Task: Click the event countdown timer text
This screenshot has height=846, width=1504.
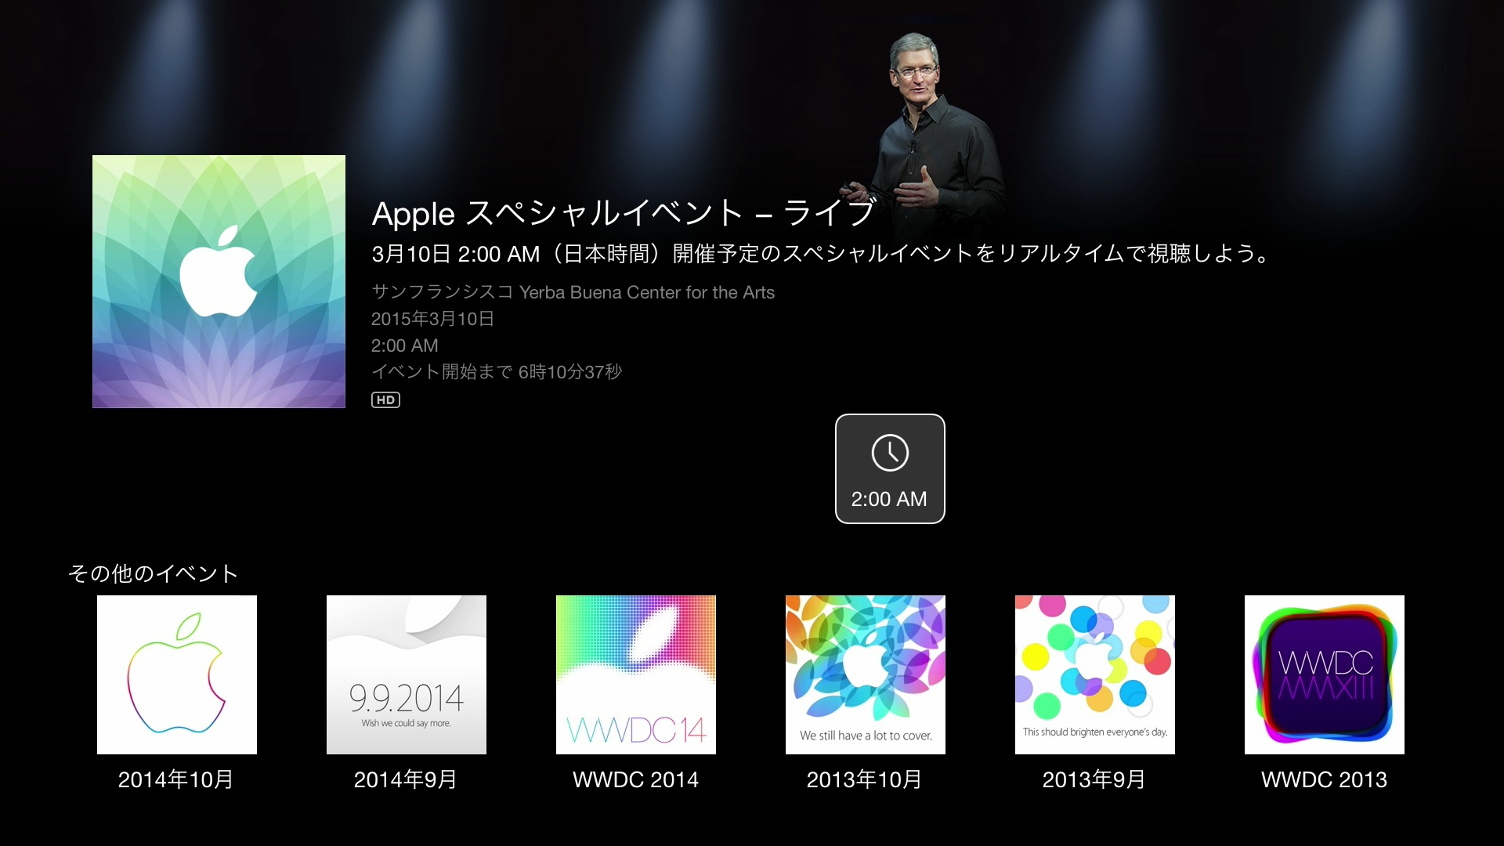Action: tap(497, 372)
